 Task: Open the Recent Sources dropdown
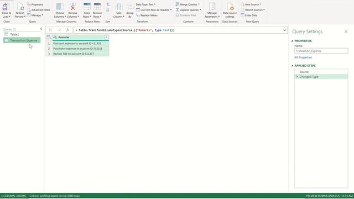[x=253, y=10]
